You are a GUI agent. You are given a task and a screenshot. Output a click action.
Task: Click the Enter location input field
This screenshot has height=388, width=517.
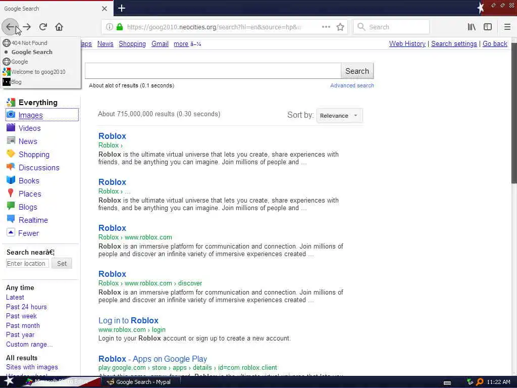click(x=27, y=263)
